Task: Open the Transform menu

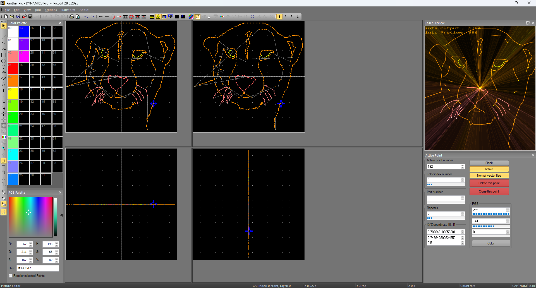Action: point(68,10)
